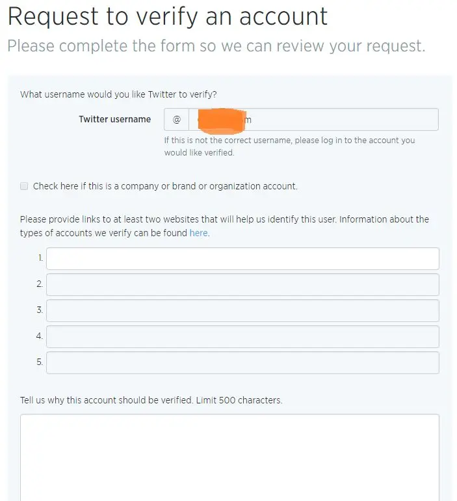Click the orange redaction mark over the username

(x=220, y=120)
